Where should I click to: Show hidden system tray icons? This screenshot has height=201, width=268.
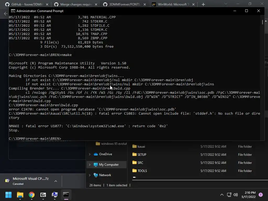222,195
